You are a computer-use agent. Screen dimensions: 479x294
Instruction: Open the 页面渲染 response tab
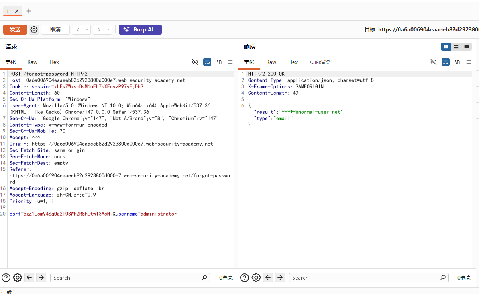320,62
